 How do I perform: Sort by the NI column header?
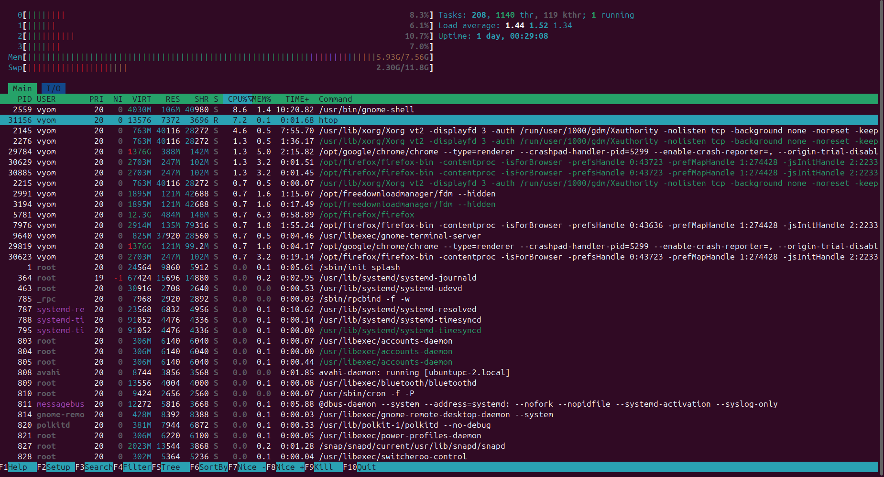[118, 99]
